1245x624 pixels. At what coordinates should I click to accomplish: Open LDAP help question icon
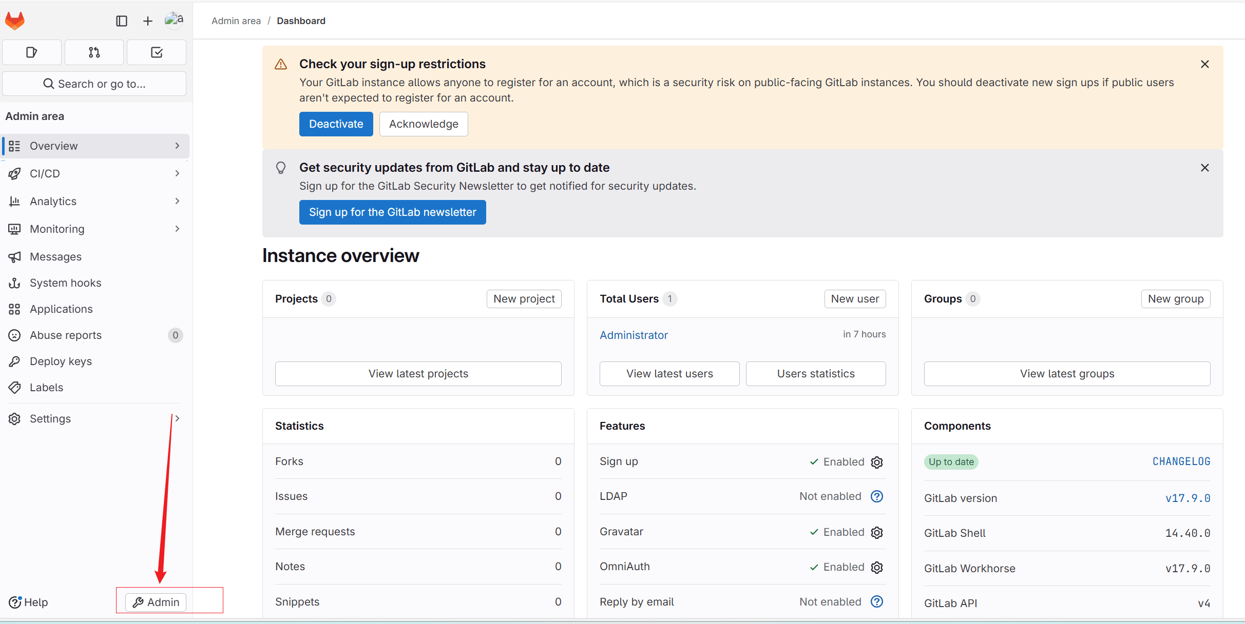[x=877, y=496]
